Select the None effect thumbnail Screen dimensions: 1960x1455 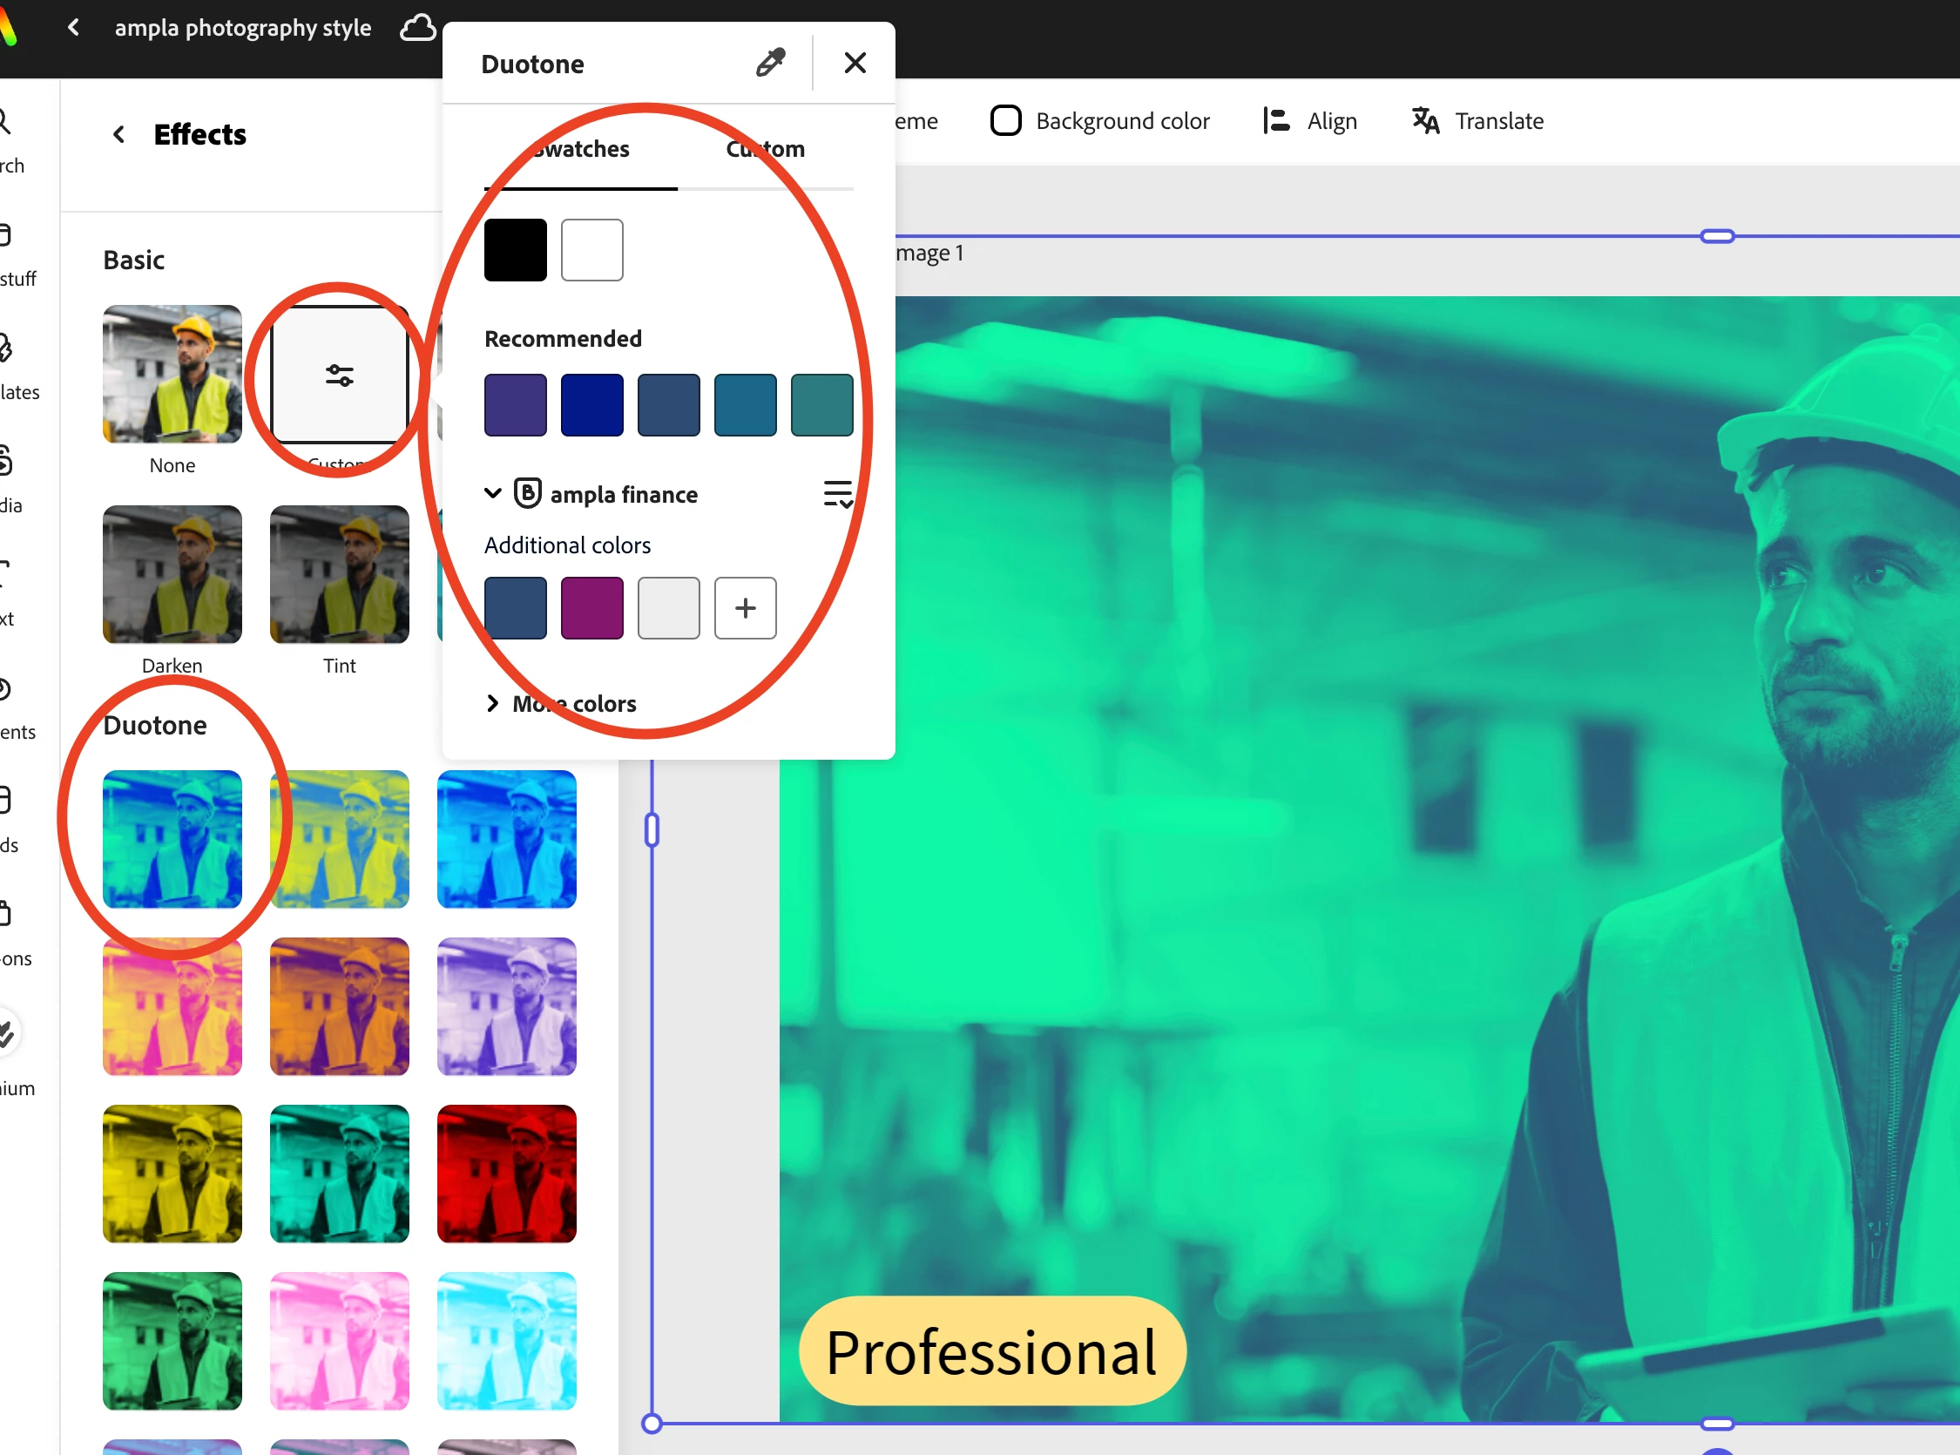[x=172, y=375]
